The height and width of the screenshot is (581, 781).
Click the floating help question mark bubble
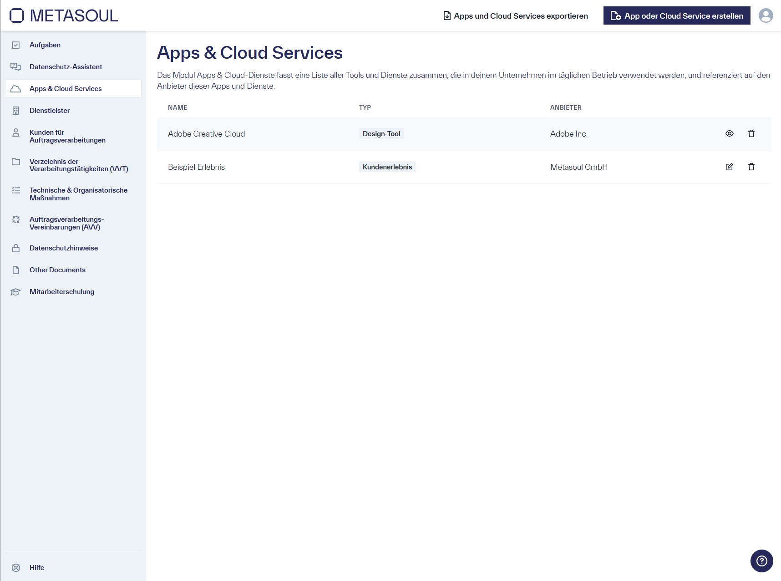click(x=761, y=561)
